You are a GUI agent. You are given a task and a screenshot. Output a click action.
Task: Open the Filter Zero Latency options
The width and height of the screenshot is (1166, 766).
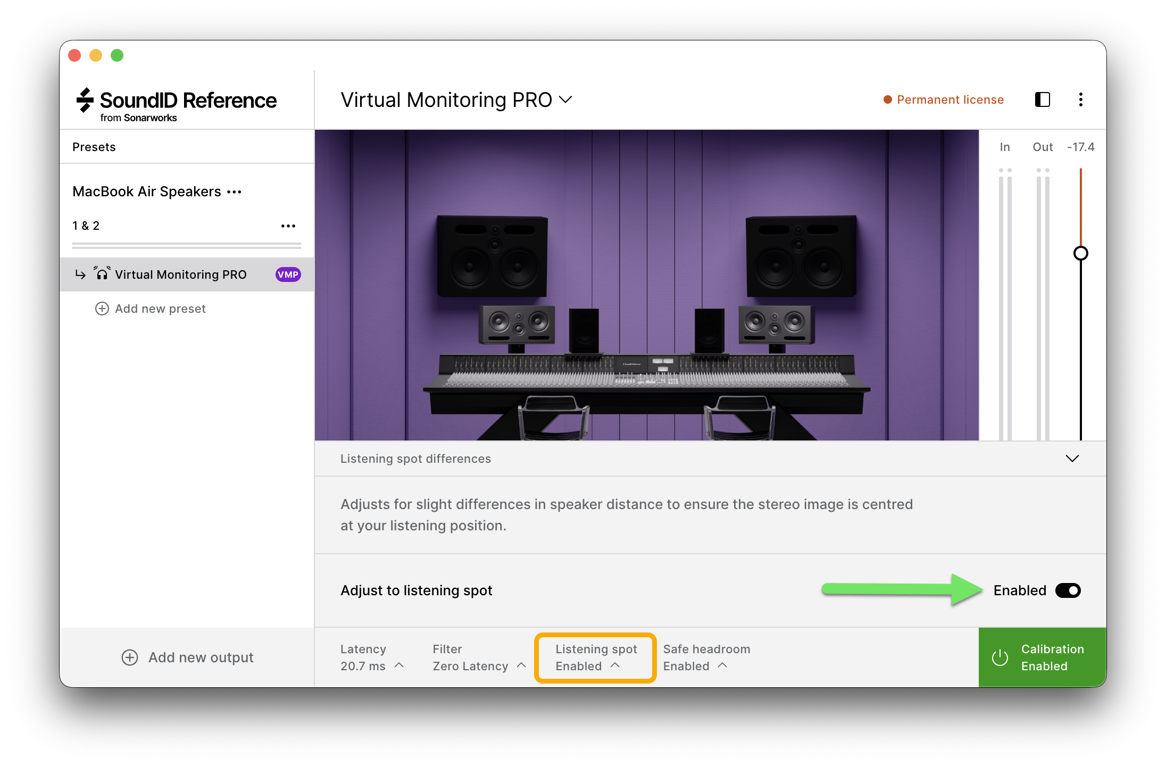click(x=479, y=657)
